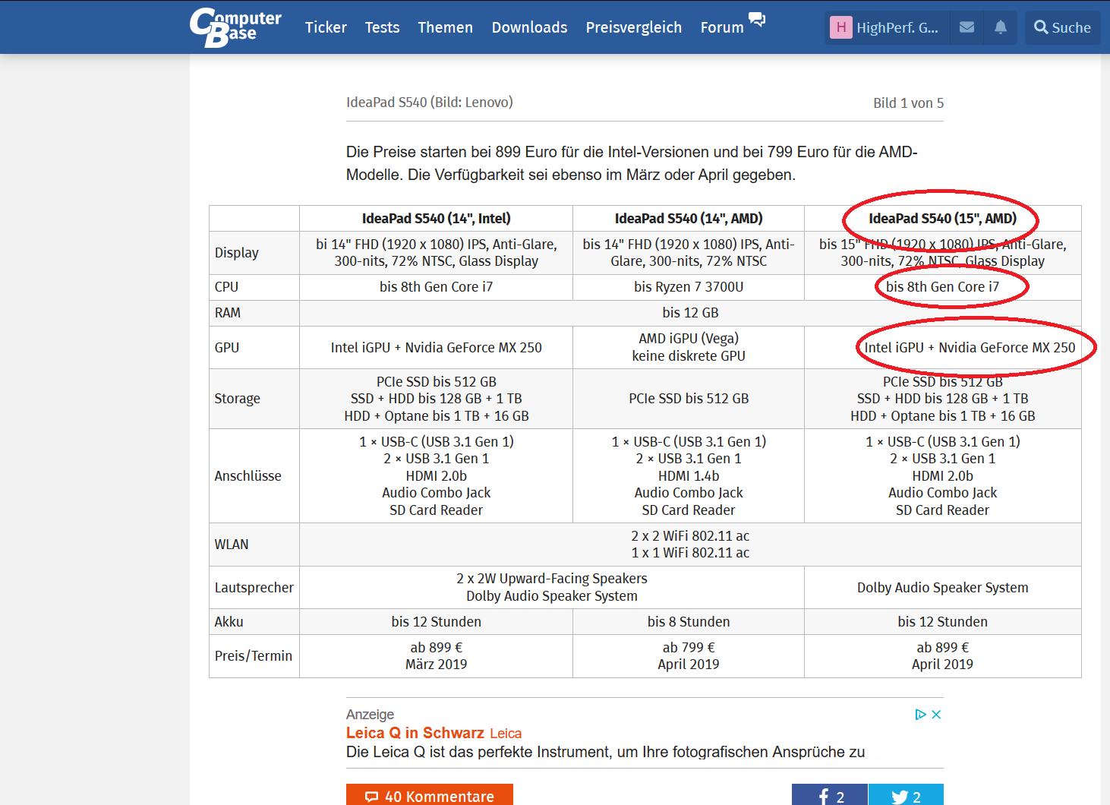Click the Akku row label

tap(229, 622)
